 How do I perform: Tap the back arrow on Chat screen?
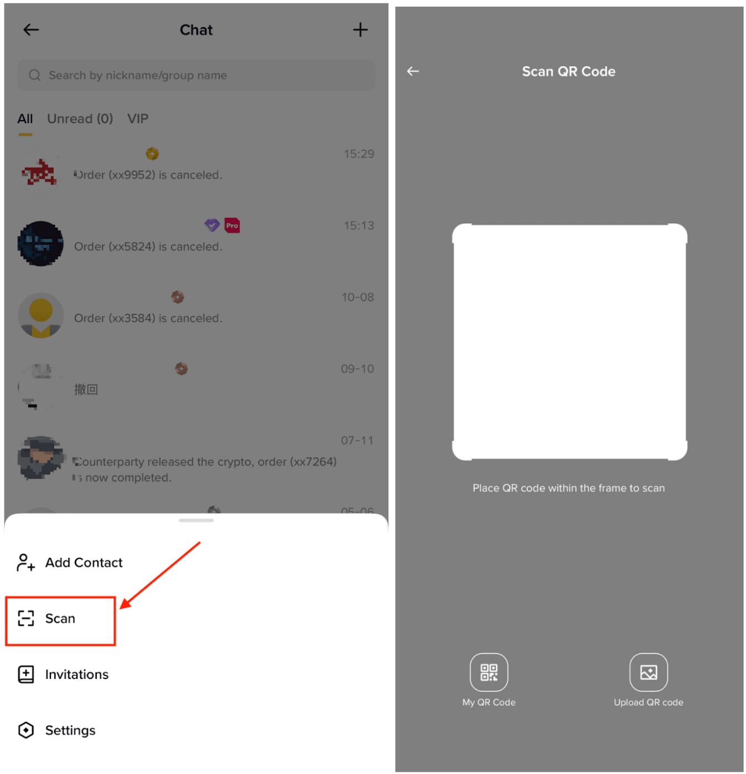[x=31, y=30]
